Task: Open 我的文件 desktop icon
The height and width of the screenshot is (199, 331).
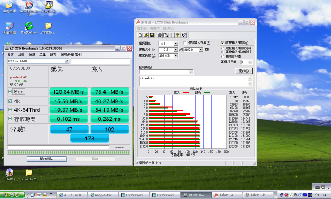Action: click(x=9, y=7)
